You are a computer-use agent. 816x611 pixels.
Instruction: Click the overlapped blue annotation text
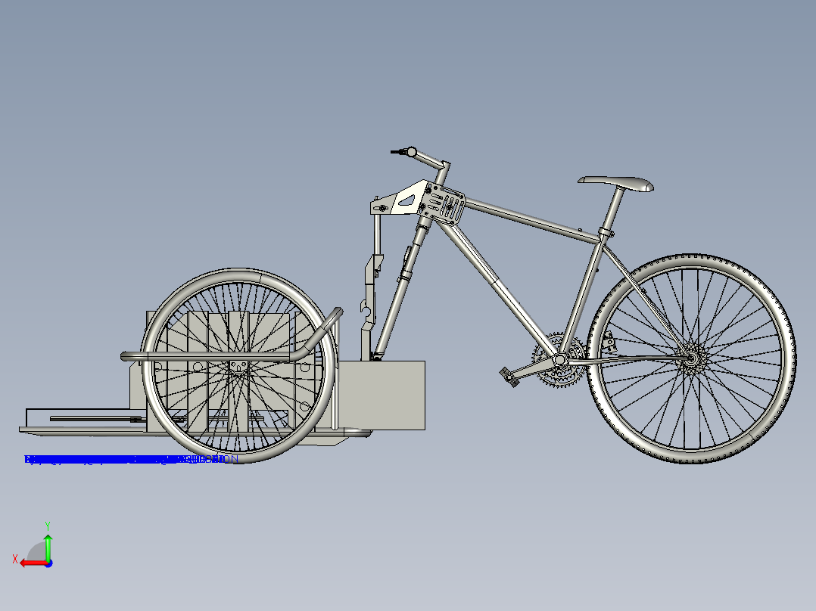click(x=131, y=459)
